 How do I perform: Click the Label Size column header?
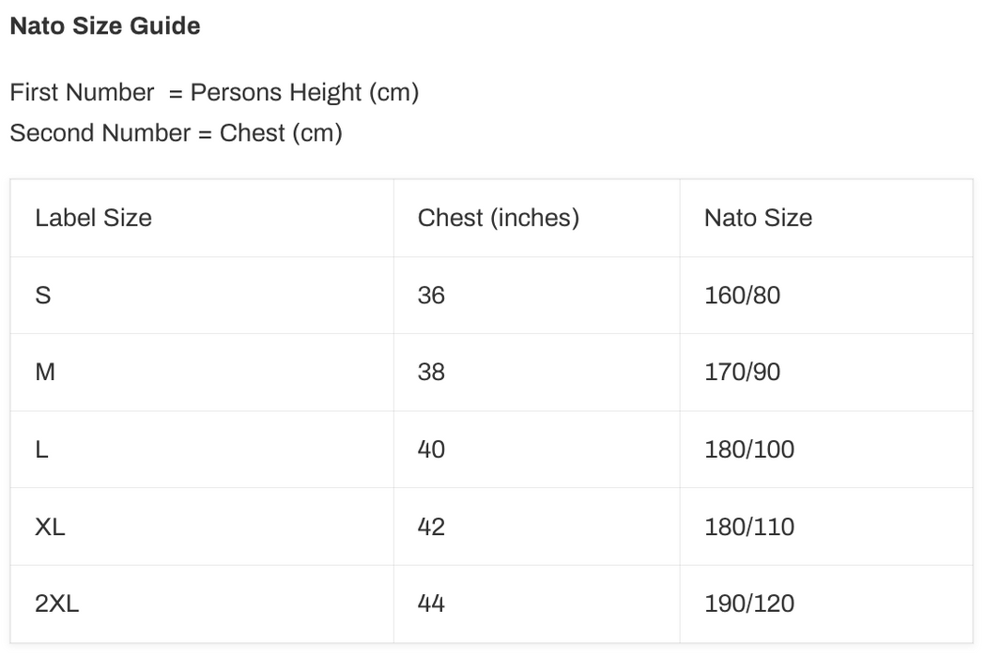coord(93,218)
